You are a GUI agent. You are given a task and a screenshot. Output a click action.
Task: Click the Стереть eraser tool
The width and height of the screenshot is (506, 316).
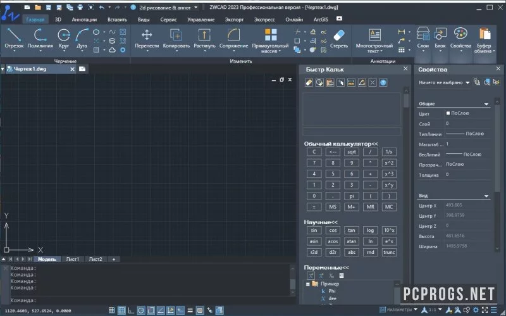click(x=339, y=38)
